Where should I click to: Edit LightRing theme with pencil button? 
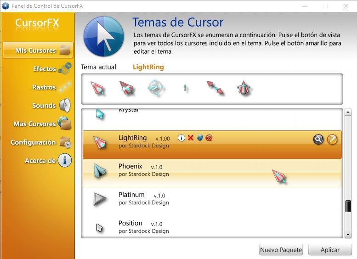coord(332,139)
